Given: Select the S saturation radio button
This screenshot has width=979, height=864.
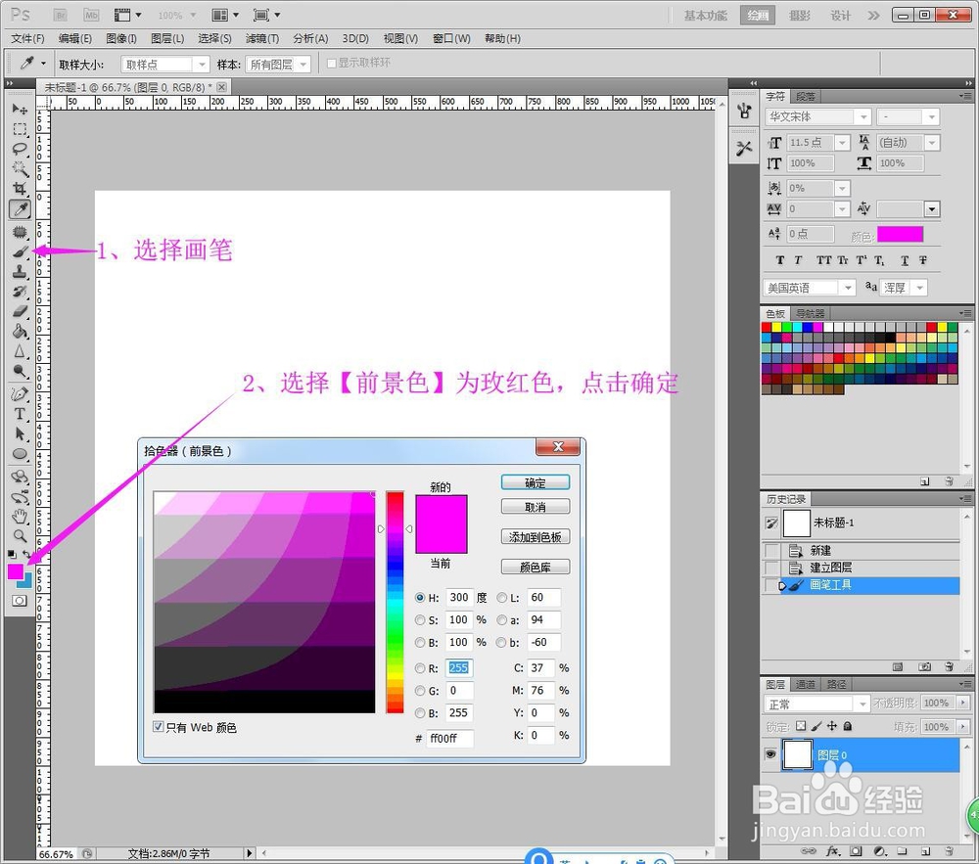Looking at the screenshot, I should coord(420,620).
